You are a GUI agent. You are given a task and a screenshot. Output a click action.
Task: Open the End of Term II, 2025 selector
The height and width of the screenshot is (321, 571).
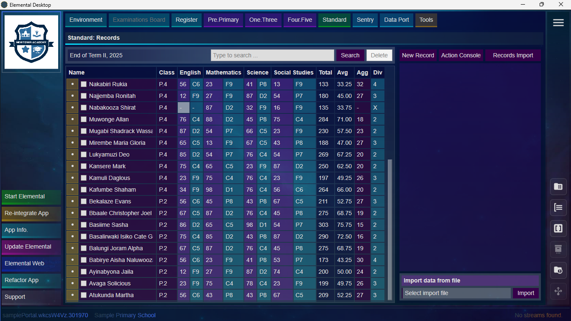(138, 55)
